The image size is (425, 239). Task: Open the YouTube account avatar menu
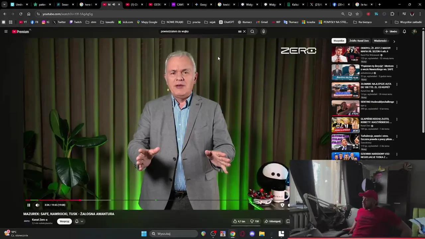coord(414,32)
